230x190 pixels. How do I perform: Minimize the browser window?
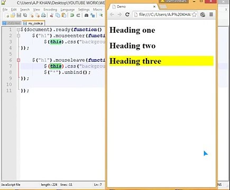pyautogui.click(x=194, y=2)
